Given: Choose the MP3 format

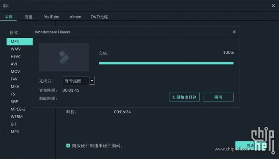Looking at the screenshot, I should [x=15, y=132].
